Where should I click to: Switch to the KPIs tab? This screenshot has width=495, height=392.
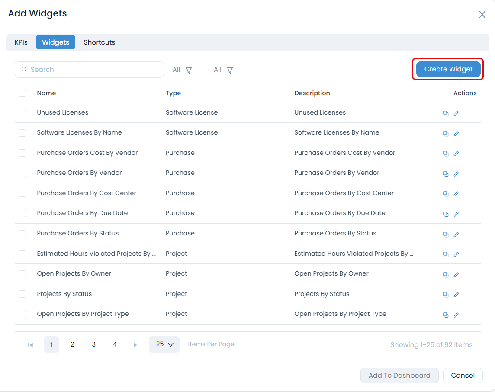[x=21, y=42]
